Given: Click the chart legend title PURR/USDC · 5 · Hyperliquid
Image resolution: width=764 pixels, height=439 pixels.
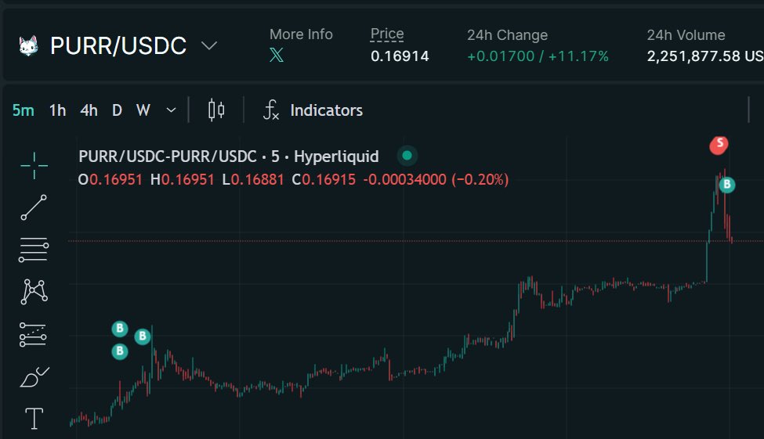Looking at the screenshot, I should [x=229, y=157].
